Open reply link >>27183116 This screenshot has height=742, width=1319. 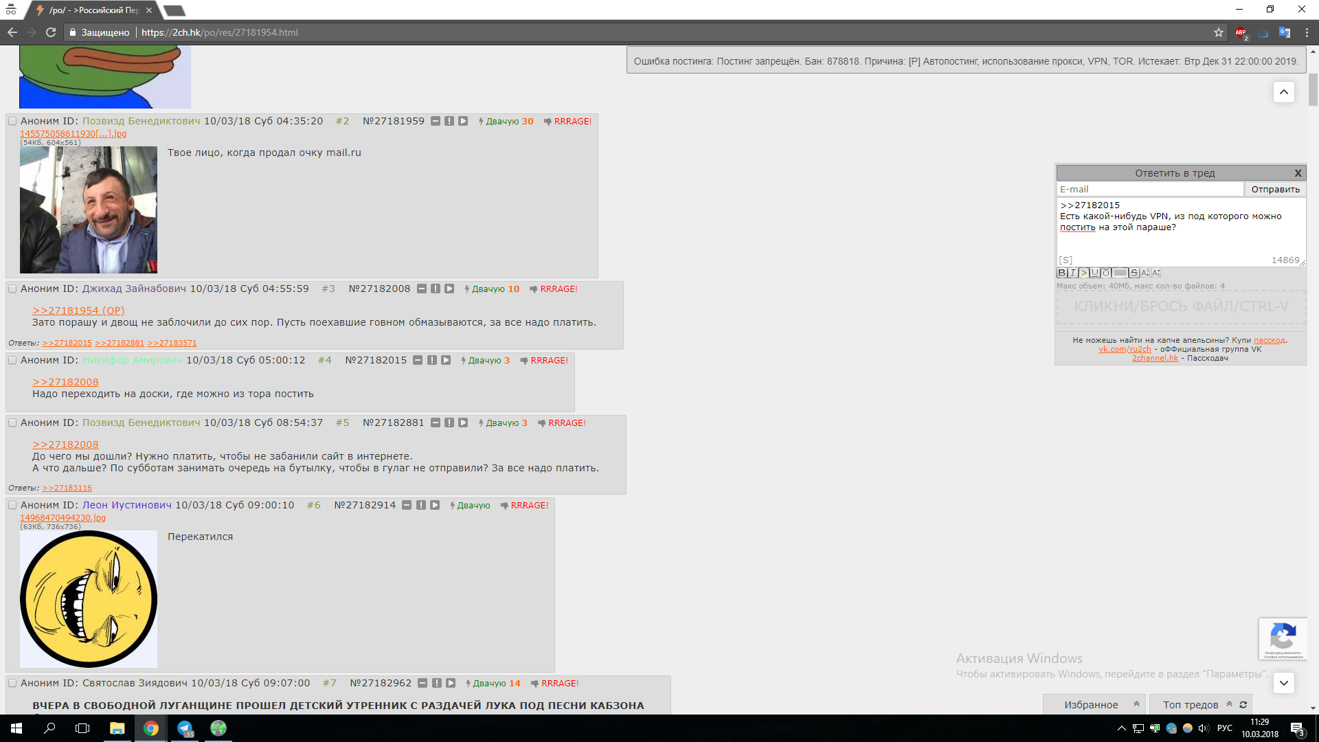(67, 488)
